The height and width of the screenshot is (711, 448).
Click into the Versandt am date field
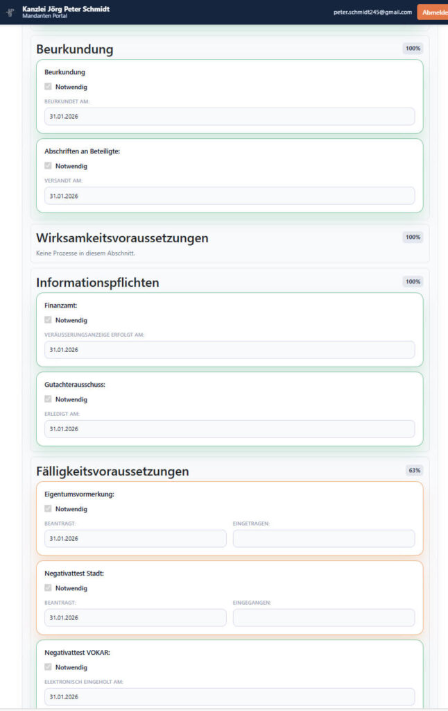[x=230, y=196]
